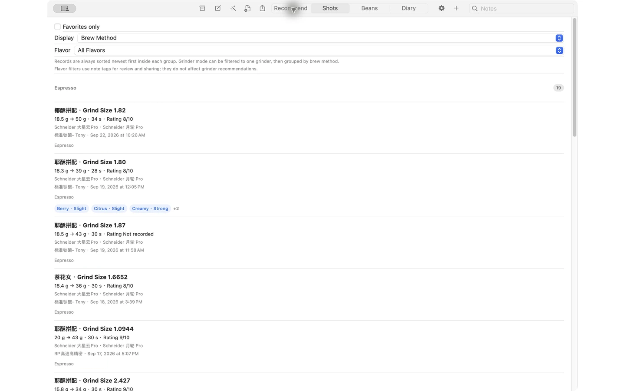The image size is (625, 391).
Task: Expand the +2 more flavor tags
Action: pyautogui.click(x=176, y=209)
